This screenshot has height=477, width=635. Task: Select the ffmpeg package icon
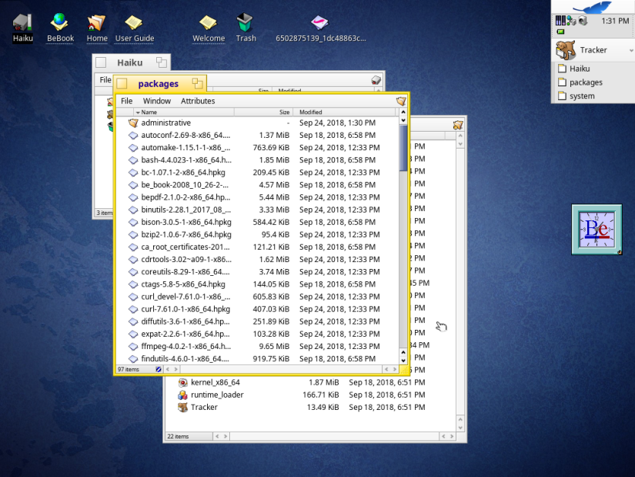click(x=133, y=347)
